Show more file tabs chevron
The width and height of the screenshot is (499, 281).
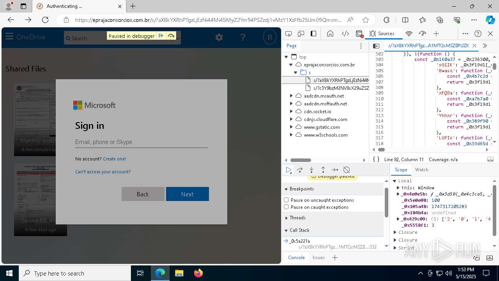click(x=485, y=46)
